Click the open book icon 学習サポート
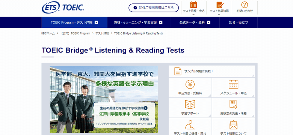Image resolution: width=293 pixels, height=135 pixels. (x=190, y=104)
